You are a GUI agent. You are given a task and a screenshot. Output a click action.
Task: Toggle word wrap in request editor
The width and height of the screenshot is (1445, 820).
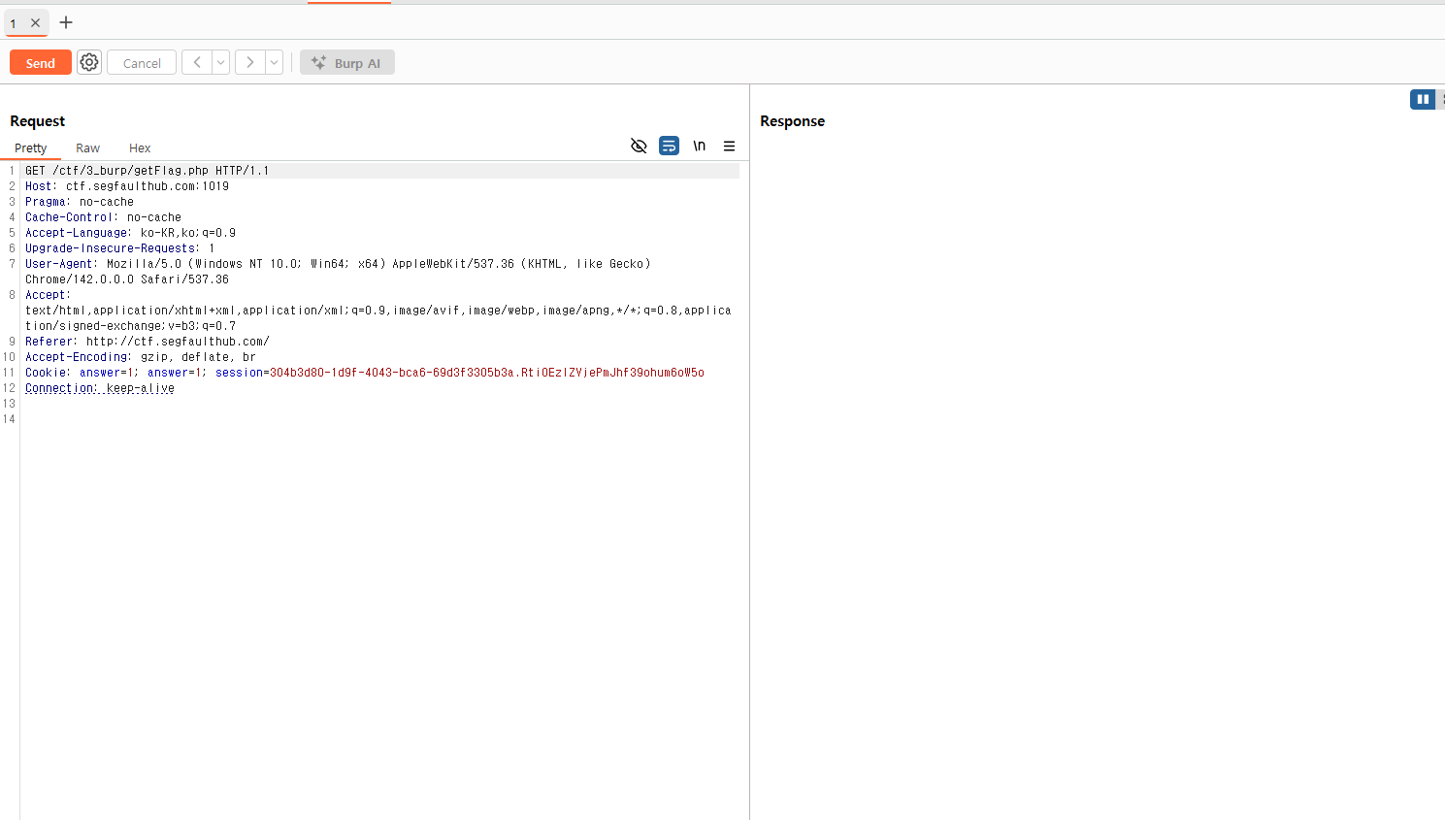[x=669, y=147]
